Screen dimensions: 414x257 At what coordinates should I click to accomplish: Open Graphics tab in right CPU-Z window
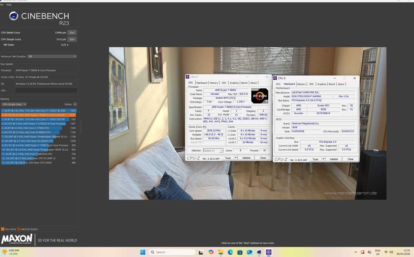point(322,84)
